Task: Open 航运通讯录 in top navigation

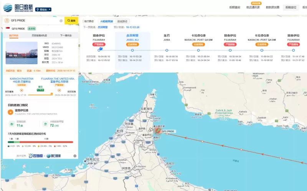Action: click(x=253, y=7)
